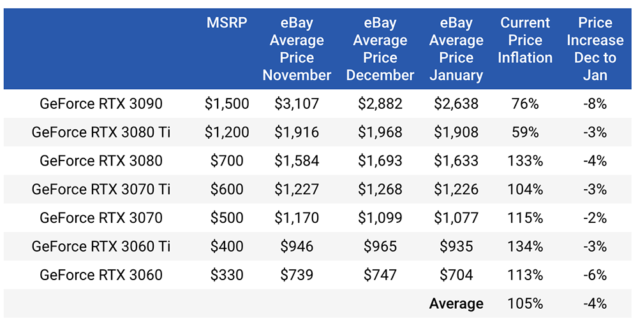Click the GeForce RTX 3060 row label

pyautogui.click(x=101, y=275)
